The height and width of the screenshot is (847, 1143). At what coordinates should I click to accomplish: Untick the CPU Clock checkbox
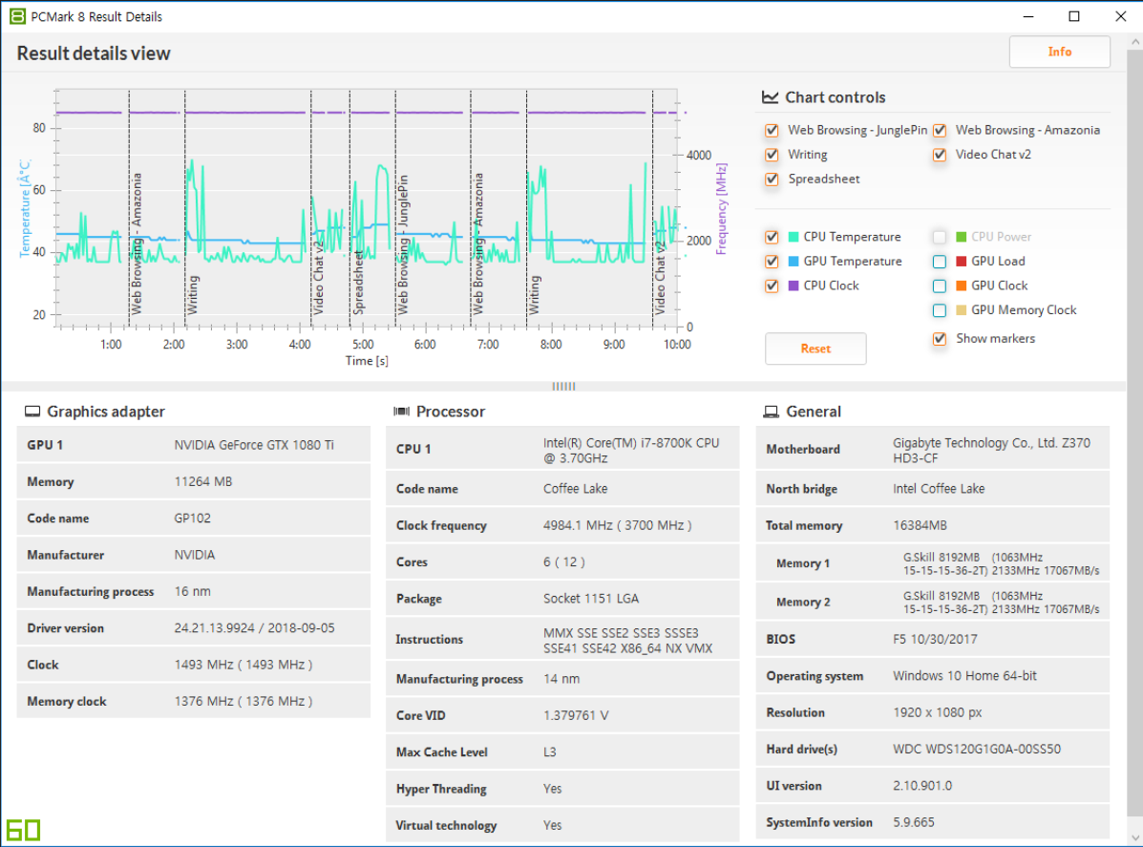[772, 286]
